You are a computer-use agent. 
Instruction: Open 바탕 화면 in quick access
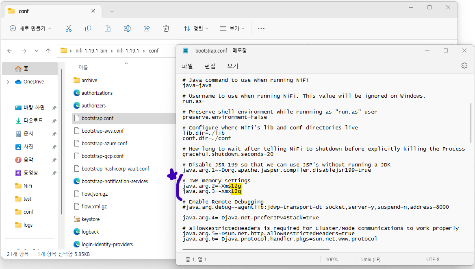pyautogui.click(x=34, y=107)
